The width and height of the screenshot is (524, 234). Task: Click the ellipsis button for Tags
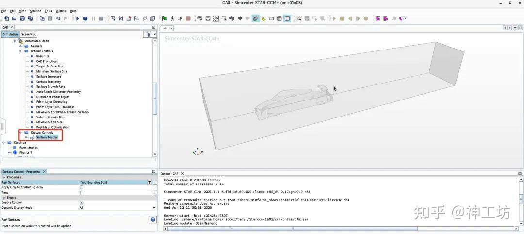pyautogui.click(x=155, y=193)
